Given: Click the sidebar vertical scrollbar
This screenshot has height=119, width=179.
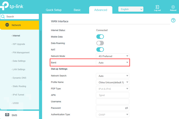Looking at the screenshot, I should [x=41, y=56].
